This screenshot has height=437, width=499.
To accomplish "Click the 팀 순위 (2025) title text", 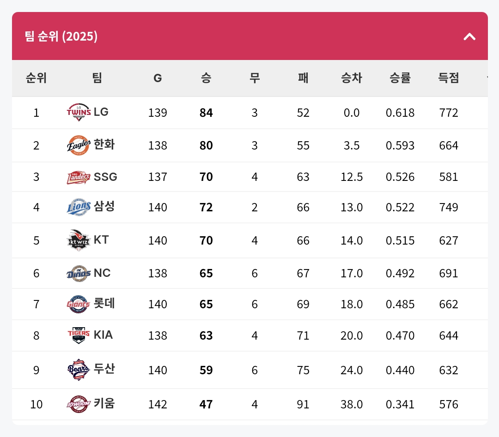I will point(61,36).
